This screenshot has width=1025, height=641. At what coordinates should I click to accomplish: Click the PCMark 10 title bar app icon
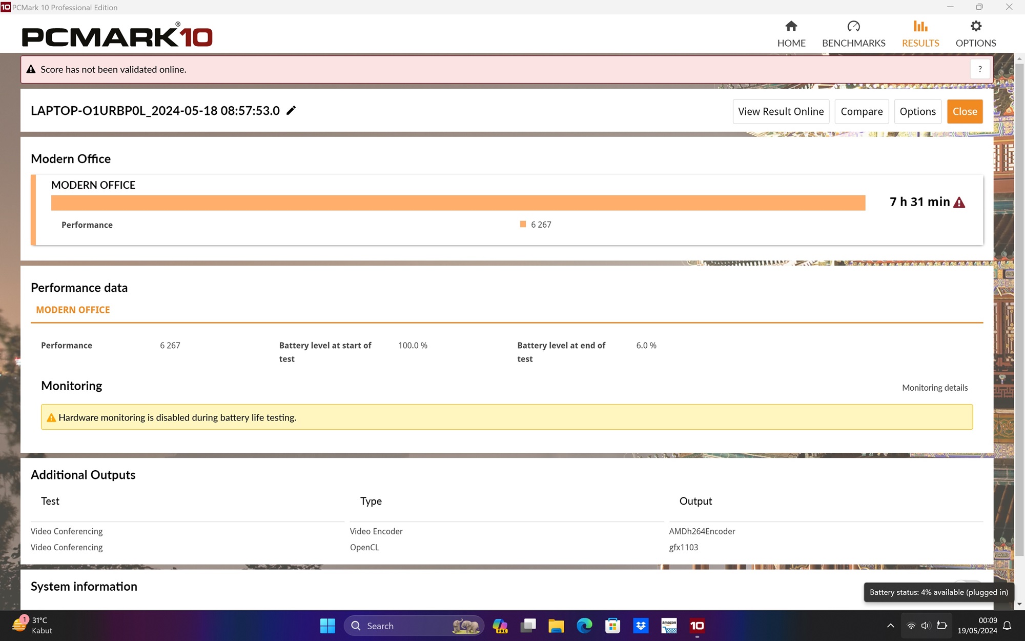[6, 7]
